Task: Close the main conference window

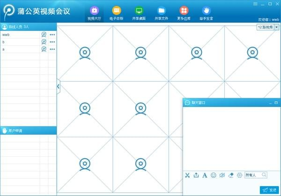Action: 277,4
